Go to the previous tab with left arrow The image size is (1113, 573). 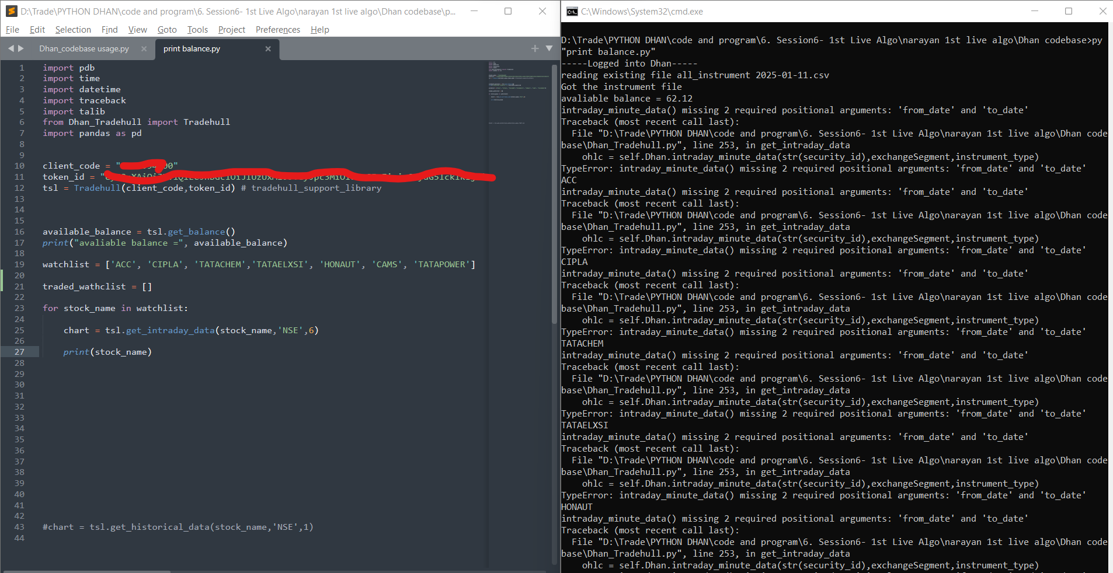coord(11,48)
